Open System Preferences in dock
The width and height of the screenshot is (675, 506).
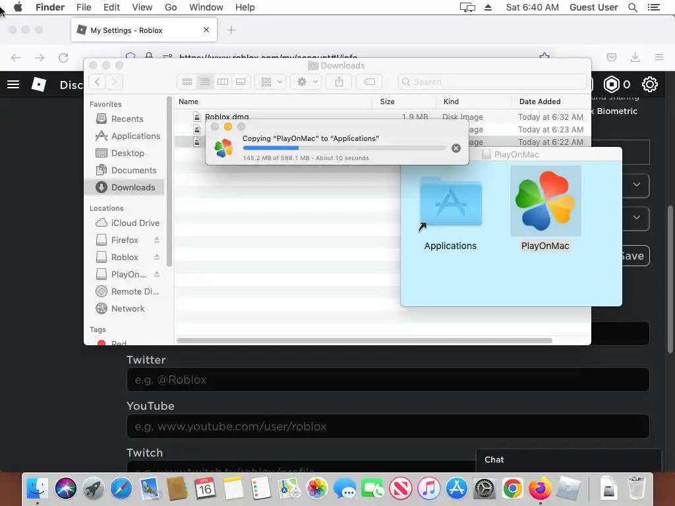[484, 489]
